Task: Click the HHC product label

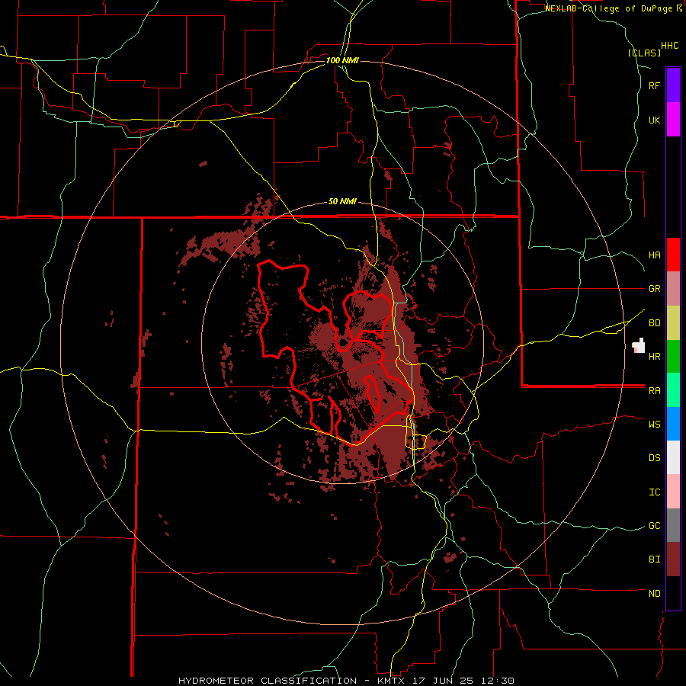Action: (670, 46)
